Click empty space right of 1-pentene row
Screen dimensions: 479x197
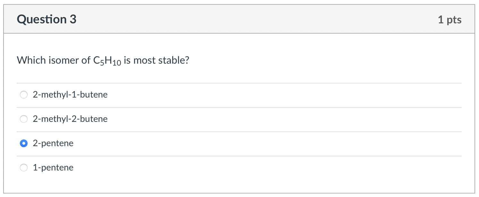[268, 168]
